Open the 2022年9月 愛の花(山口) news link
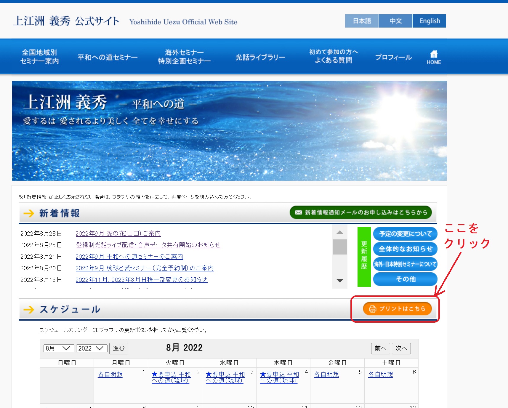This screenshot has width=508, height=408. tap(118, 233)
